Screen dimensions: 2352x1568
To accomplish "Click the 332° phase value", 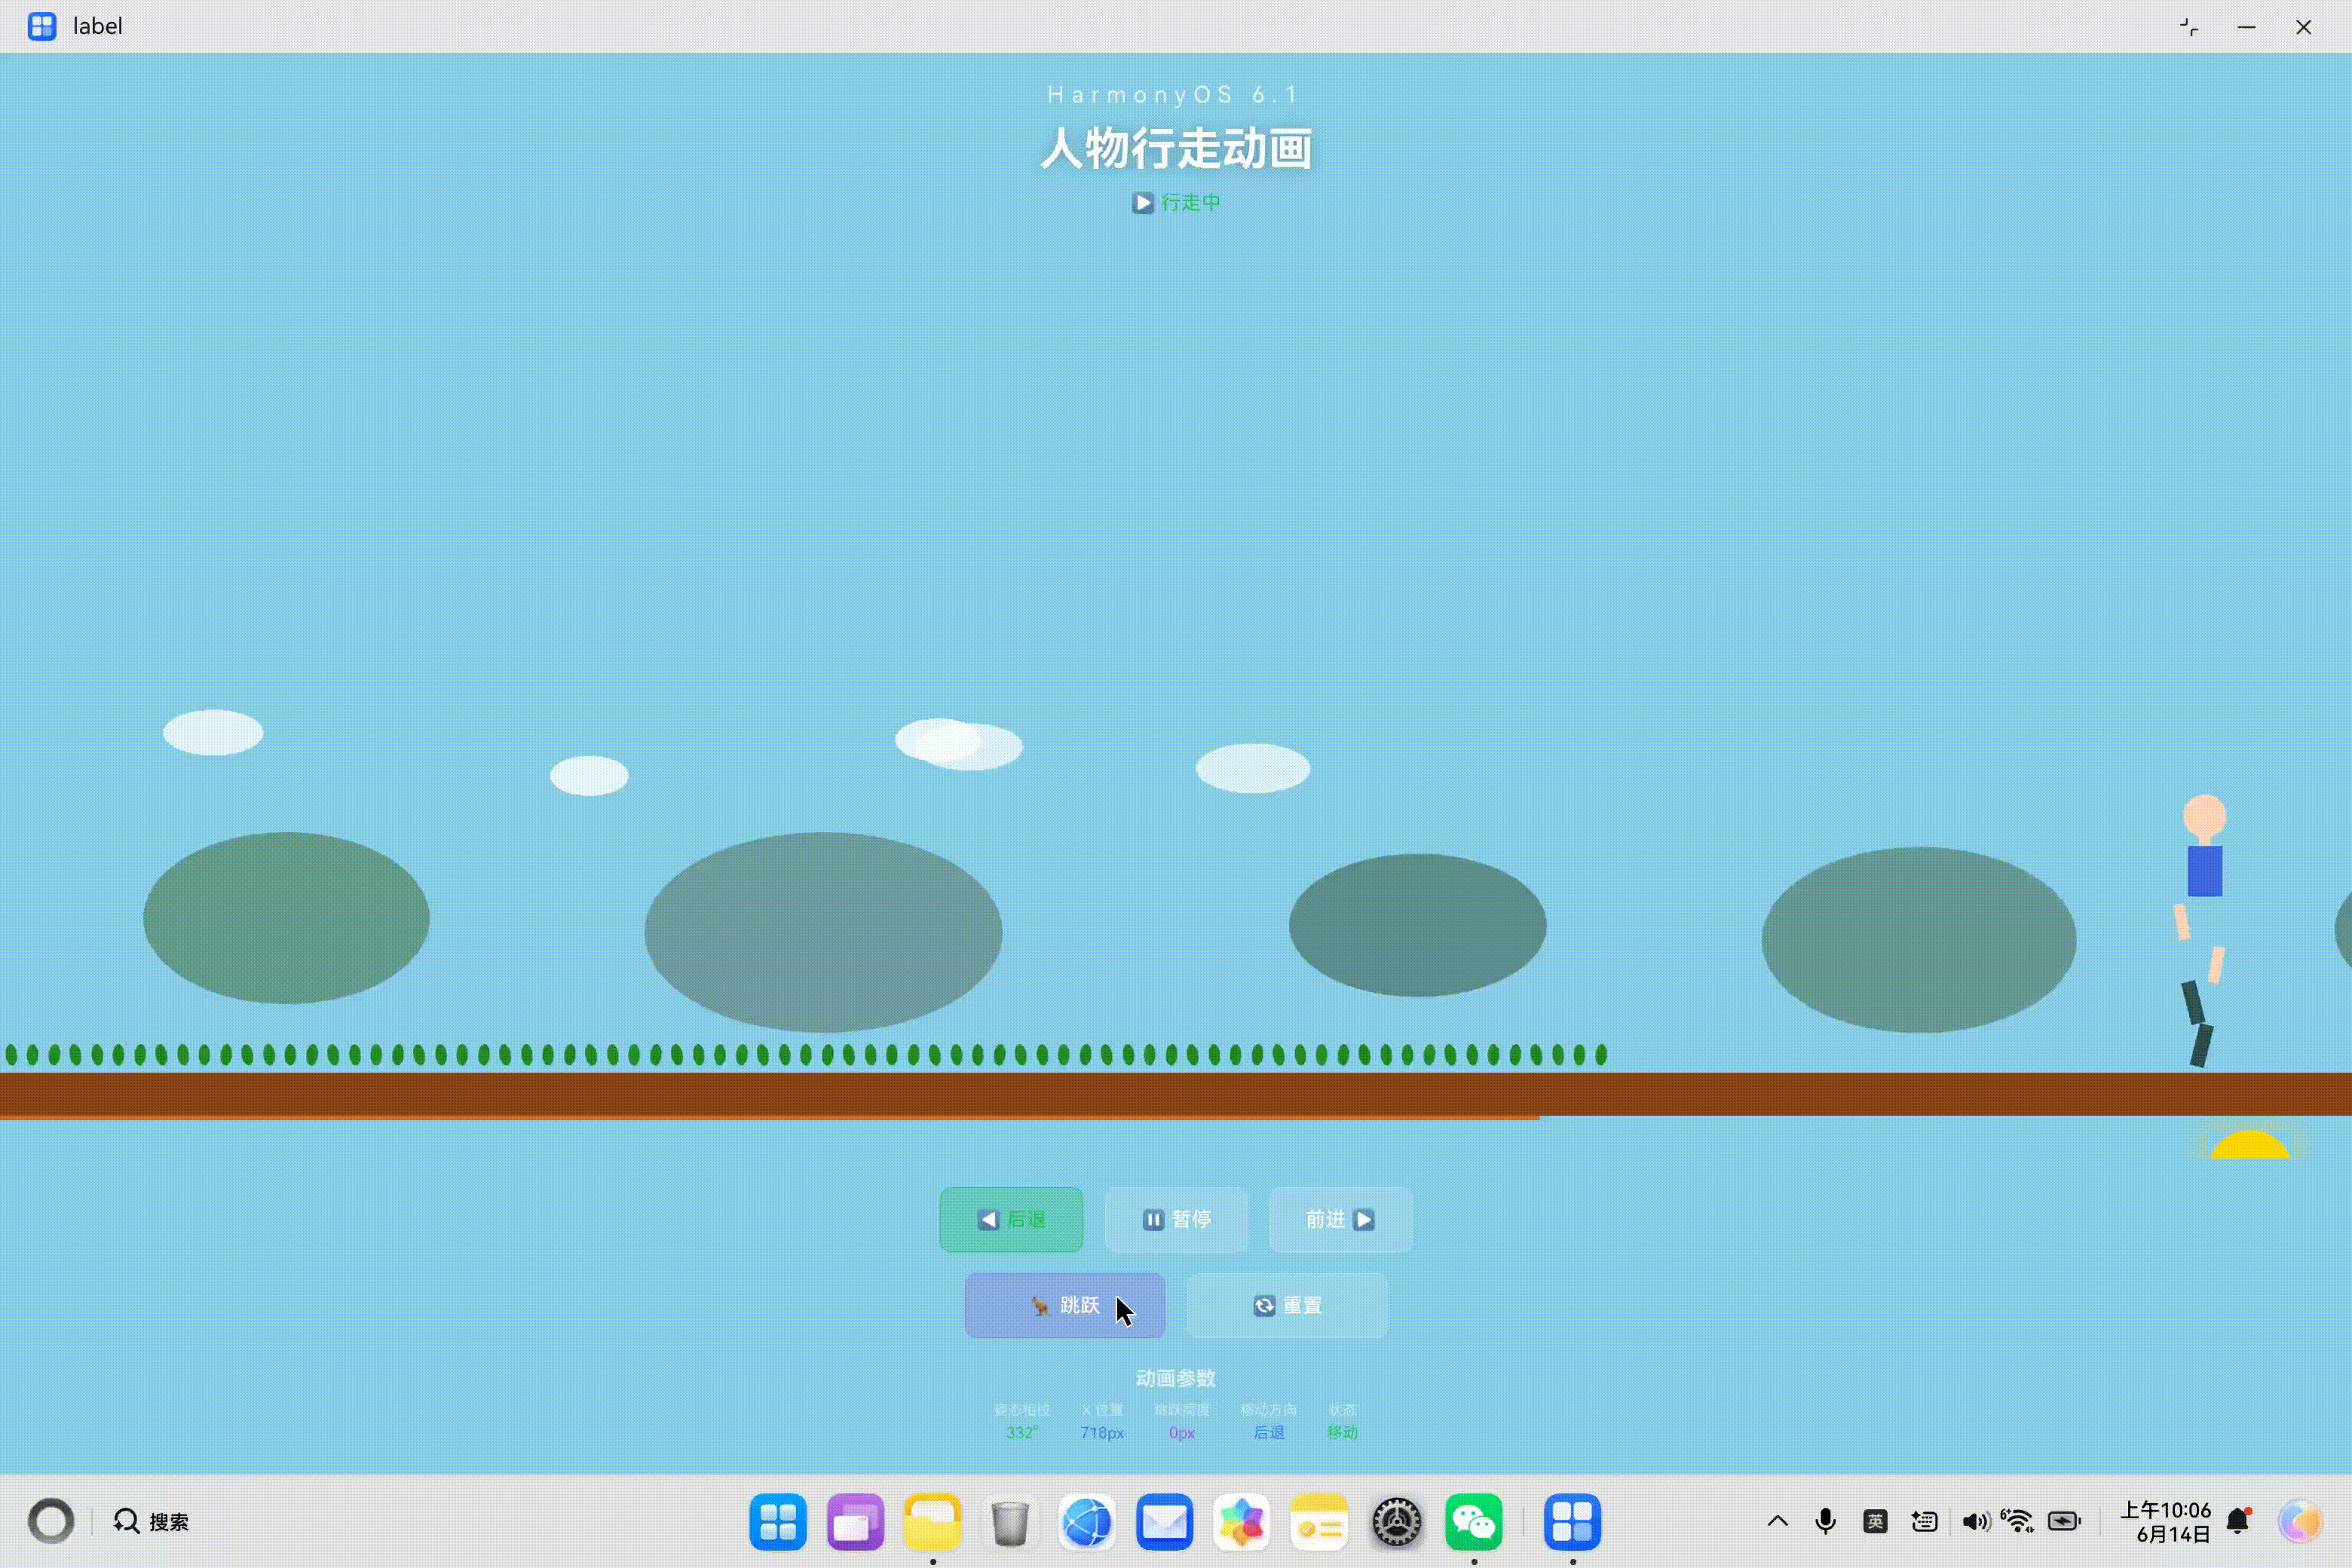I will (1022, 1433).
